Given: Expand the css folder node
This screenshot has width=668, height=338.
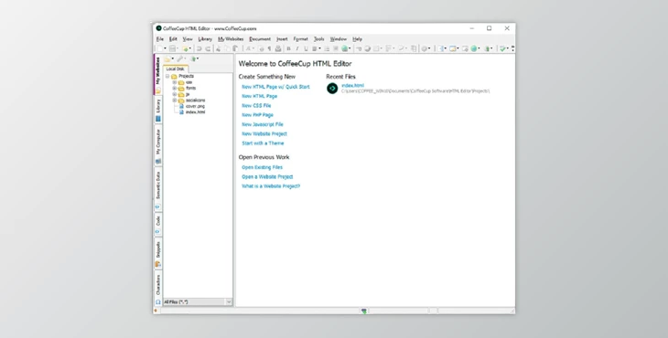Looking at the screenshot, I should (x=175, y=82).
